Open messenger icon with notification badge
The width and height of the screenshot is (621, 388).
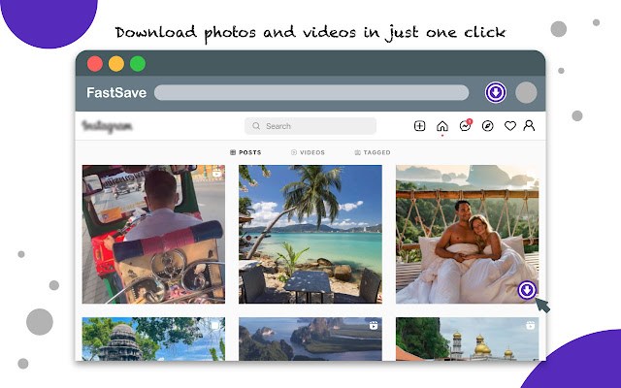pyautogui.click(x=465, y=125)
